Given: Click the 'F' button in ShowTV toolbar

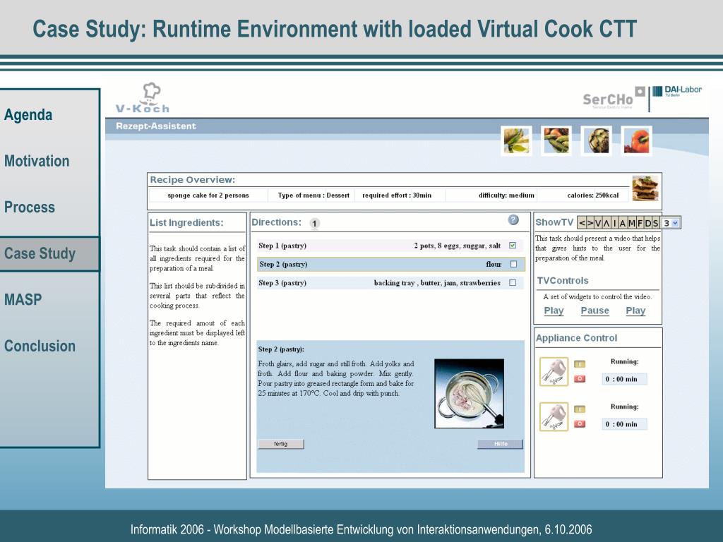Looking at the screenshot, I should [x=640, y=223].
